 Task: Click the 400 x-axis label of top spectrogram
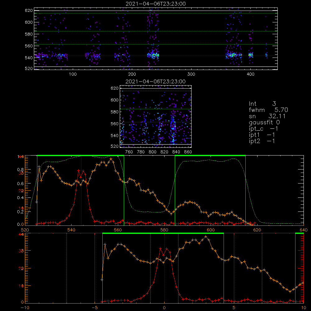click(250, 74)
